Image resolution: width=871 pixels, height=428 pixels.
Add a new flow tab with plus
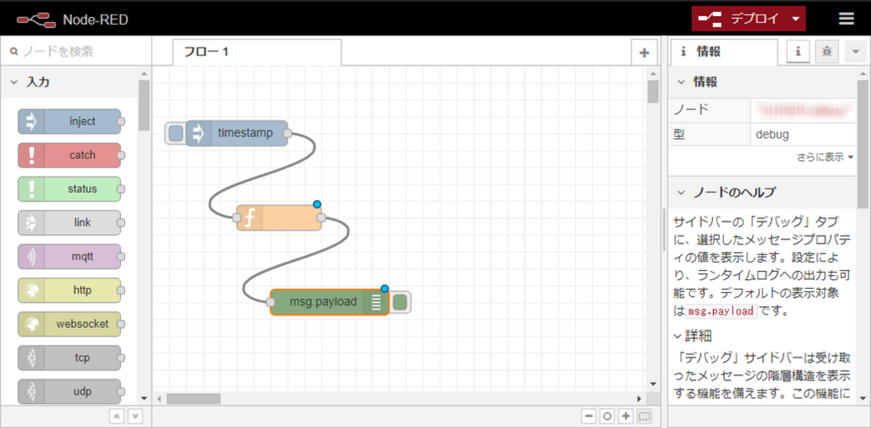click(x=644, y=53)
